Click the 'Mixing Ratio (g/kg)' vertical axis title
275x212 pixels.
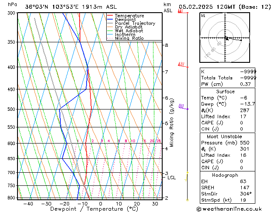[x=172, y=123]
